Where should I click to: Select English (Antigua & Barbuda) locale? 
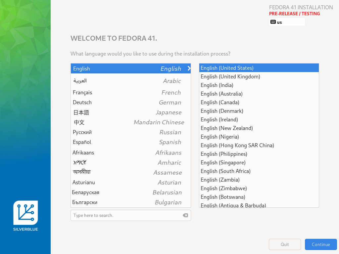pos(259,204)
